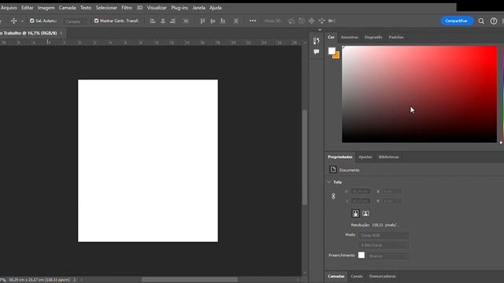Open the Comments panel speech bubble icon

(317, 52)
